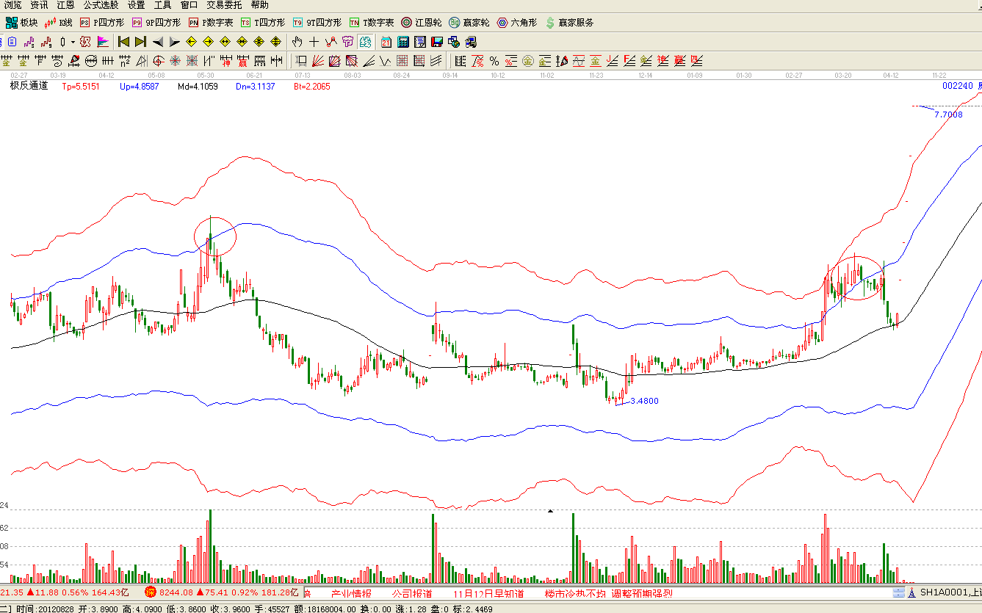Click the 公司报道 news ticker link
Image resolution: width=982 pixels, height=613 pixels.
coord(411,593)
